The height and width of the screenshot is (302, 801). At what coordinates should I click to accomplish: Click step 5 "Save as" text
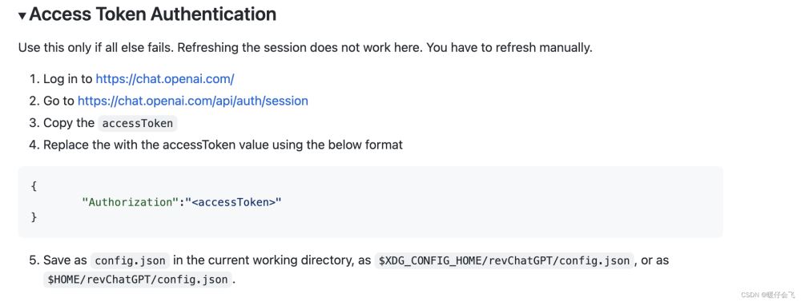66,260
